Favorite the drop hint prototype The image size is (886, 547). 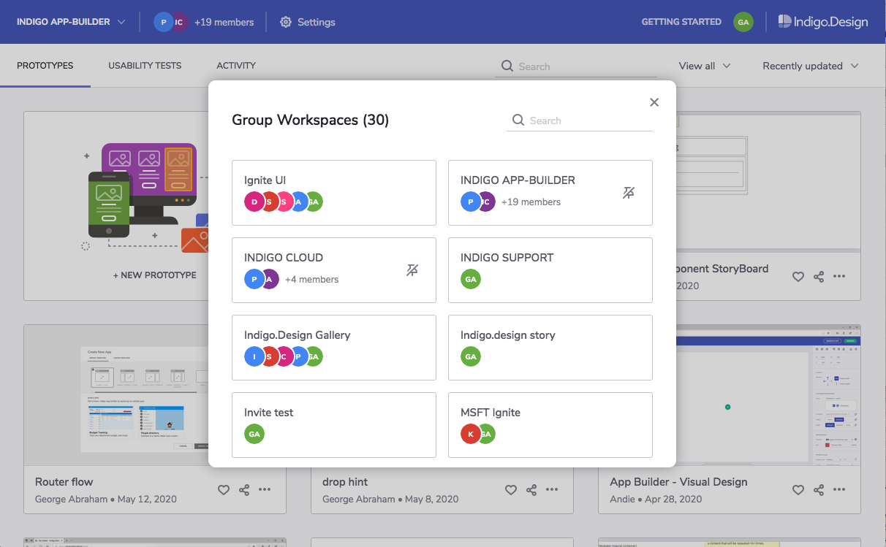pos(511,490)
